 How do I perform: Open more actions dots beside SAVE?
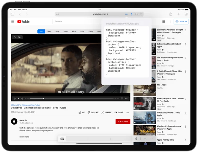click(x=128, y=113)
